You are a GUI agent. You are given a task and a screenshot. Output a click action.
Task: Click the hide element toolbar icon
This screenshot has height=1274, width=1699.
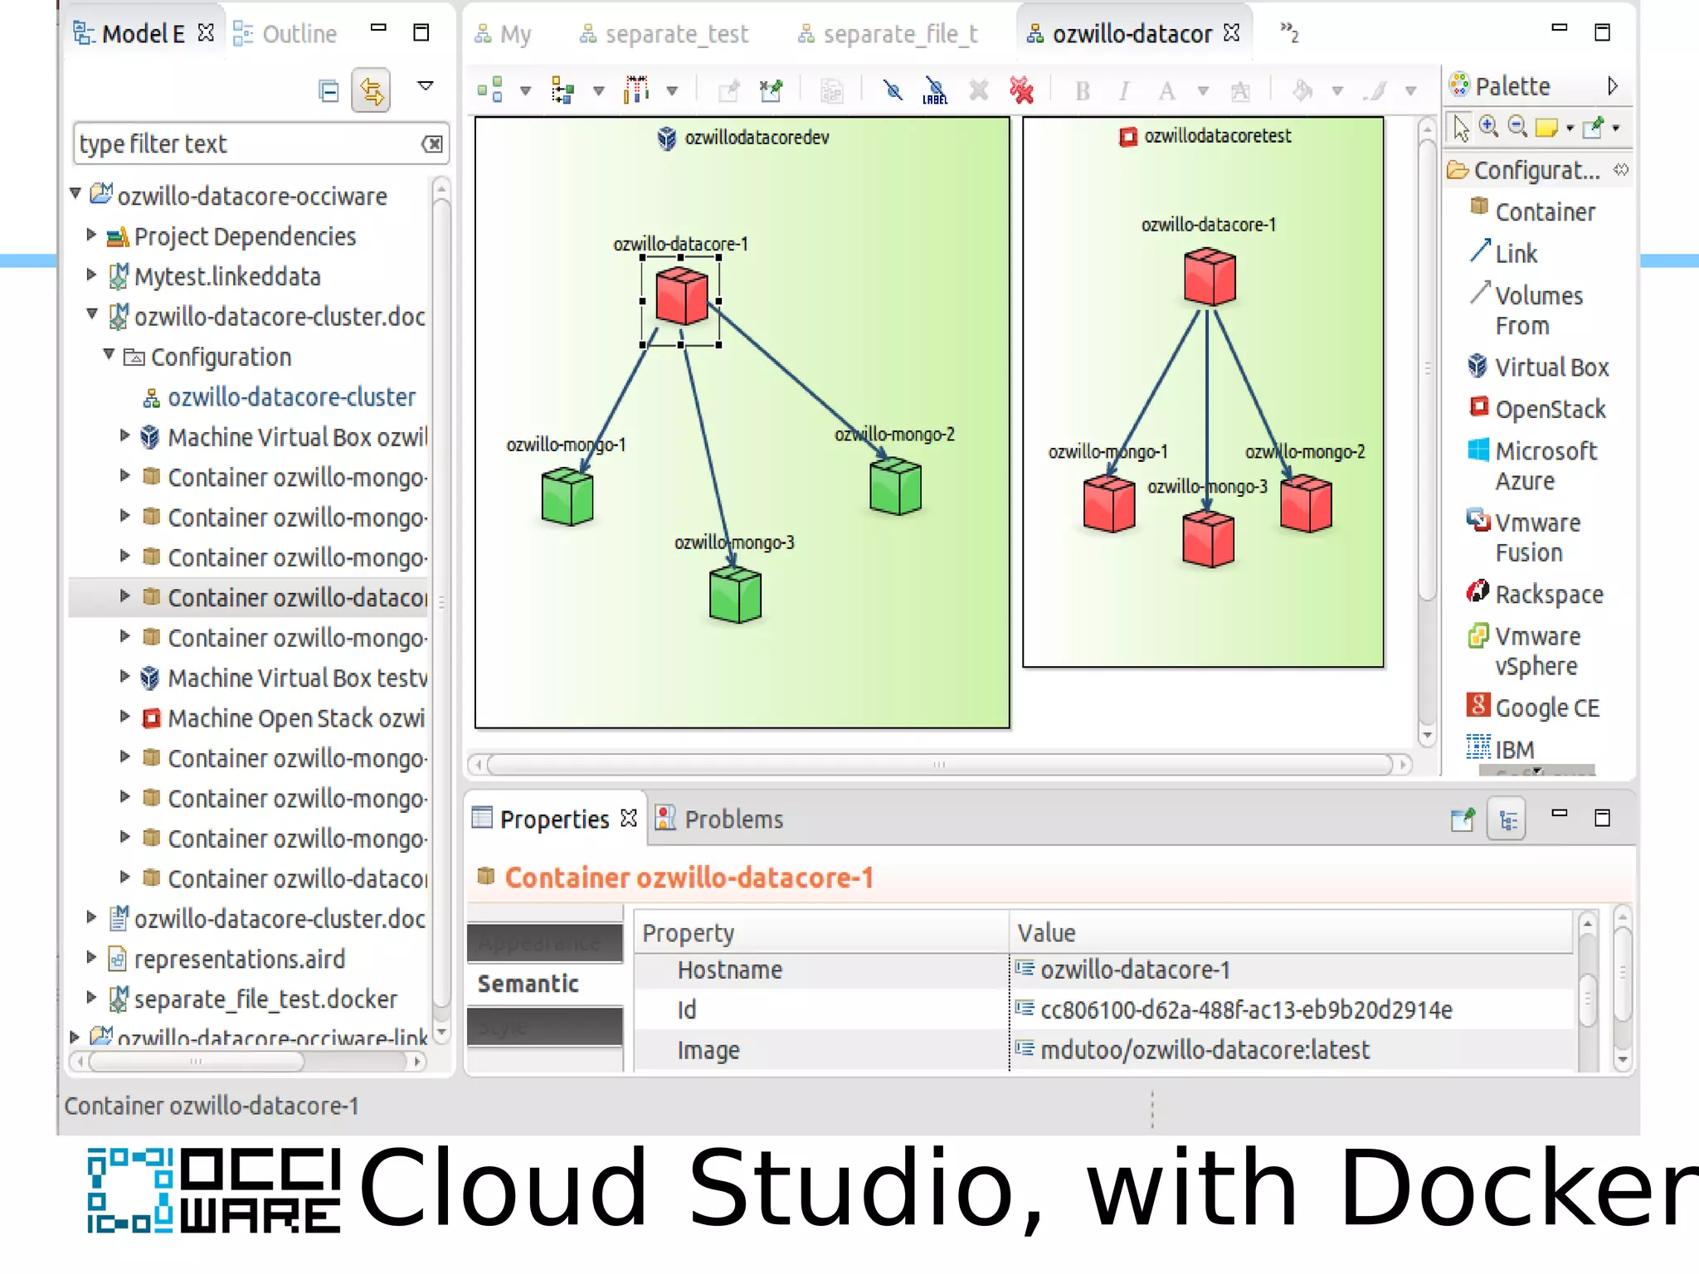point(893,90)
